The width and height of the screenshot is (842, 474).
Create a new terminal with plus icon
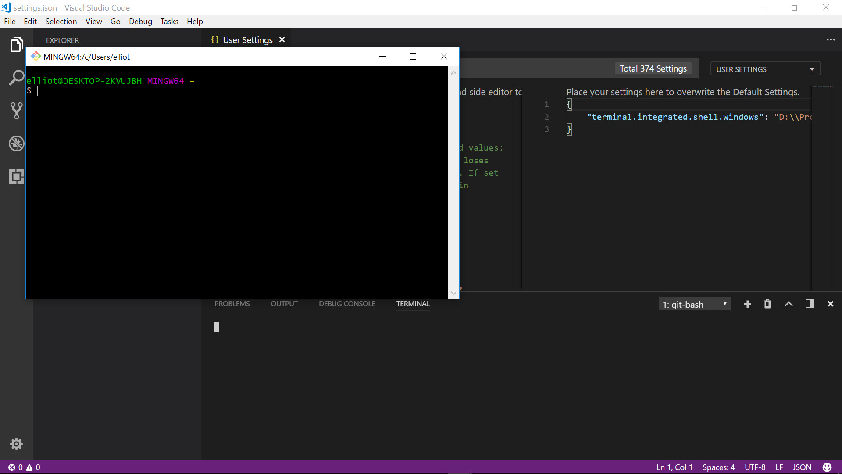pos(748,304)
